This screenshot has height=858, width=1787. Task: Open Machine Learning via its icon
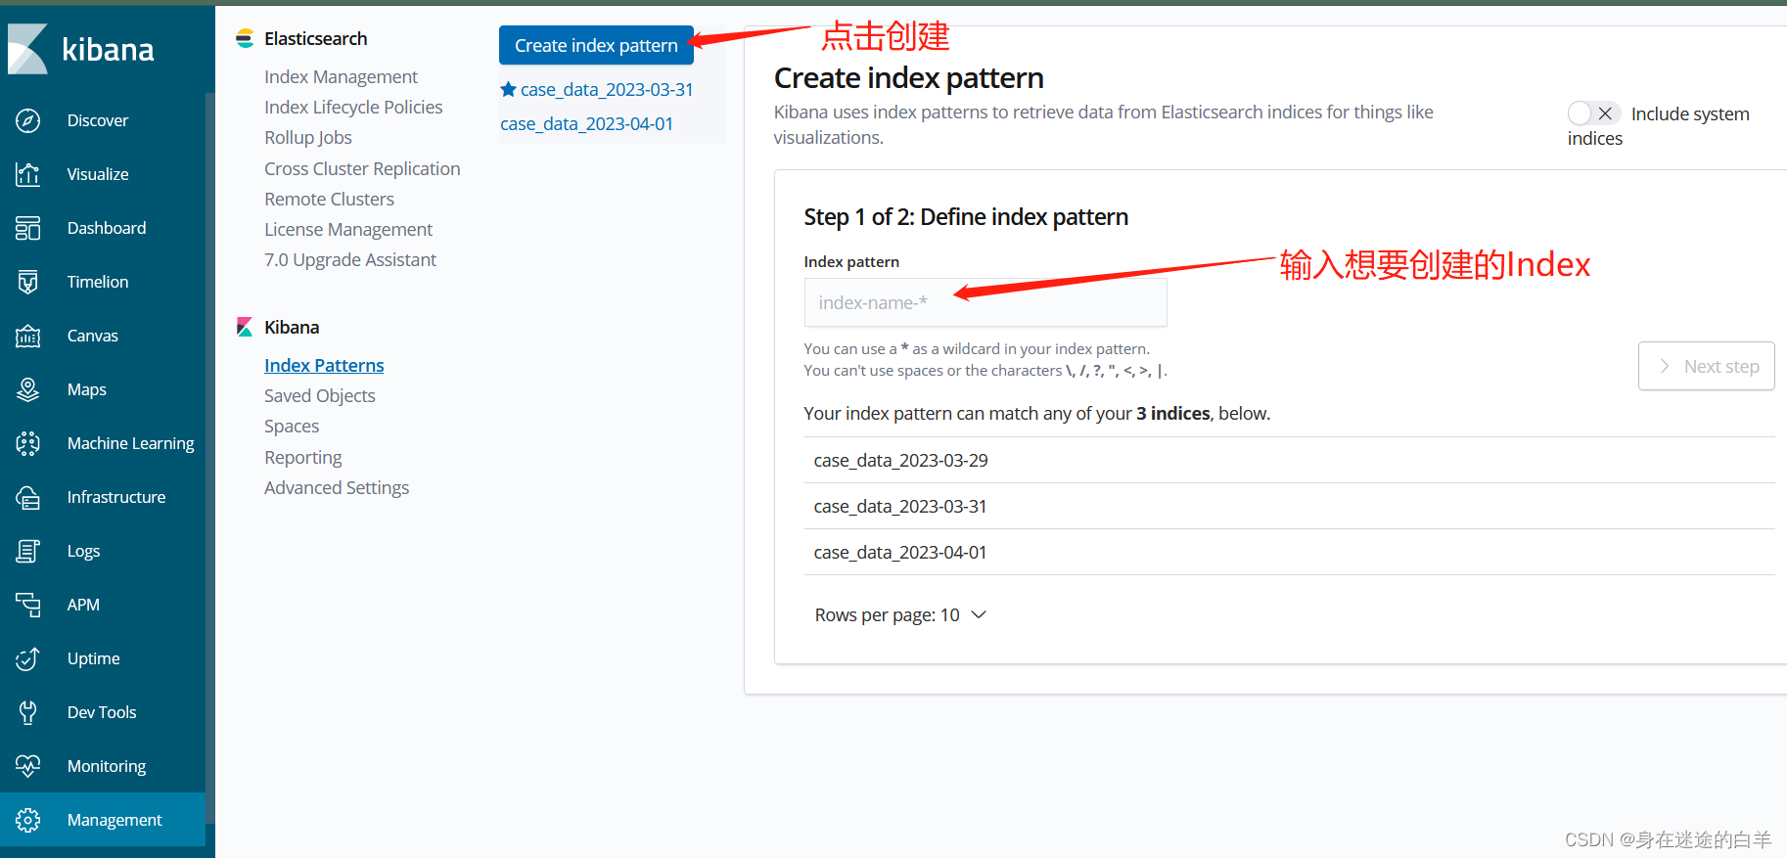coord(28,443)
